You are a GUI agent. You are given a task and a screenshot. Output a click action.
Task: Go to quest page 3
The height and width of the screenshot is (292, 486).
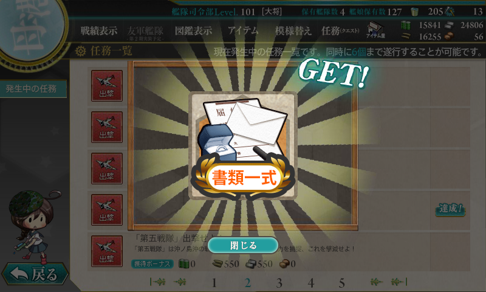(279, 283)
